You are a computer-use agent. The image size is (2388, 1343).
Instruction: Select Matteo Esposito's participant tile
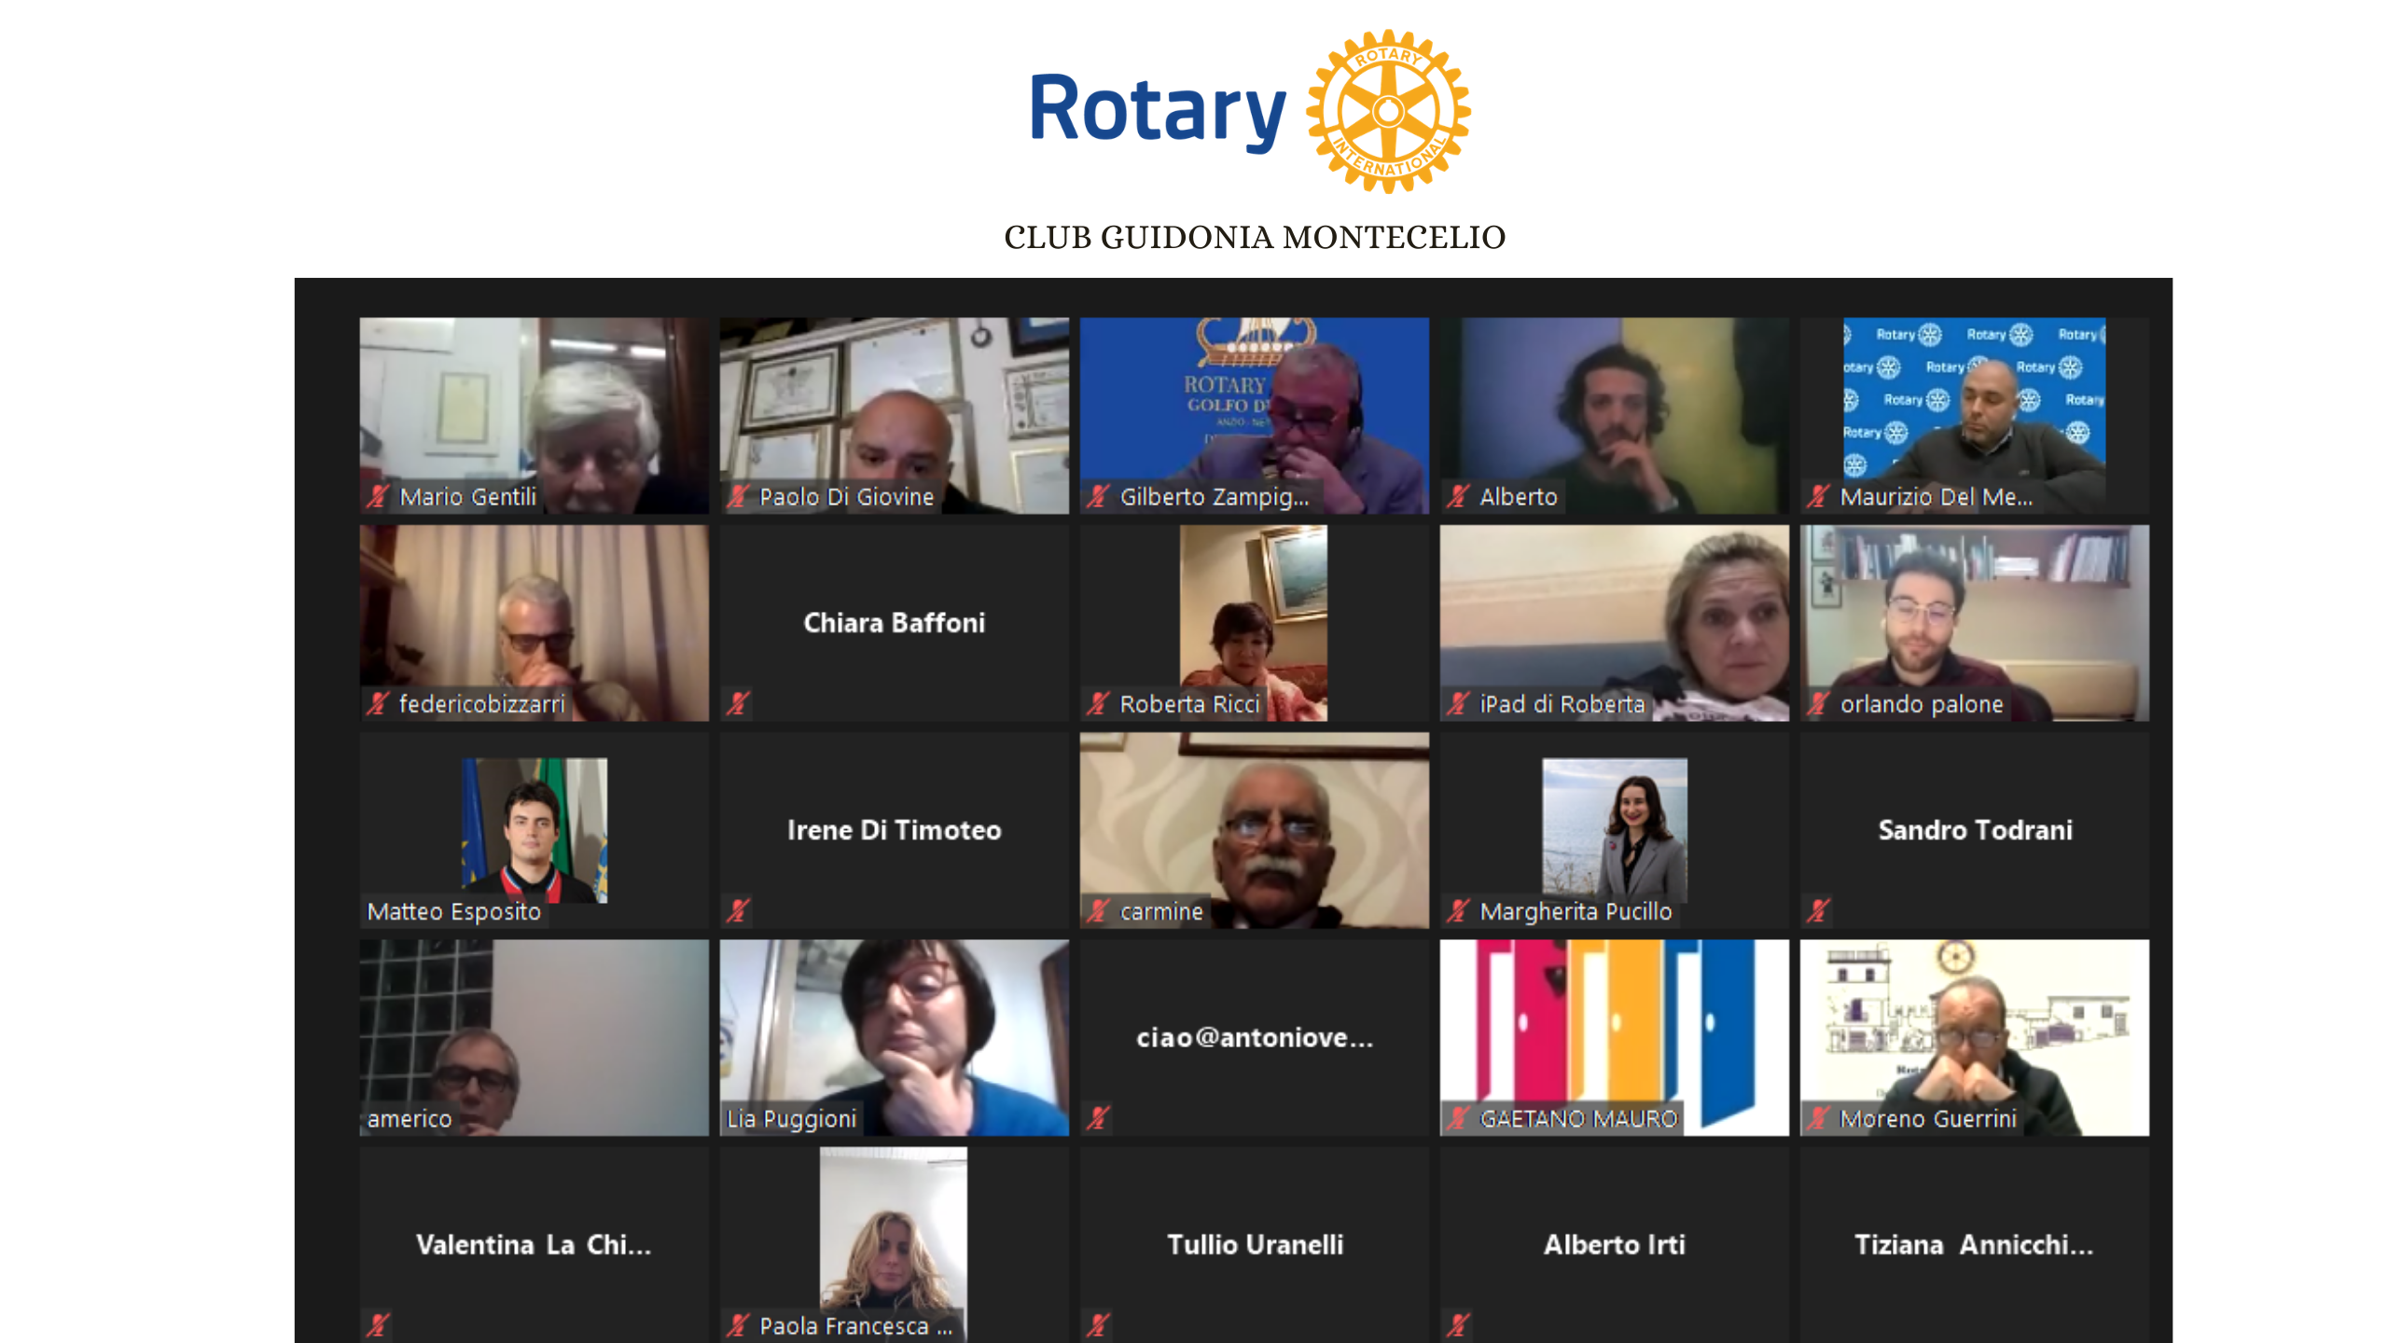[x=534, y=830]
